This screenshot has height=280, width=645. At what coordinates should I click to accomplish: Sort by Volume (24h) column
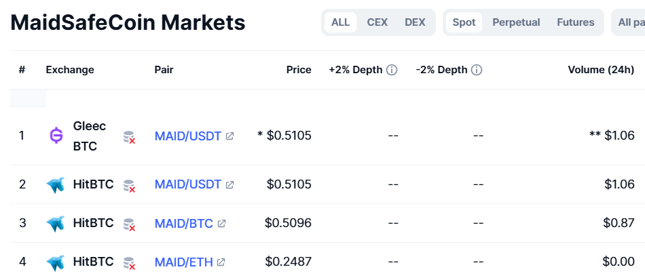click(x=601, y=70)
